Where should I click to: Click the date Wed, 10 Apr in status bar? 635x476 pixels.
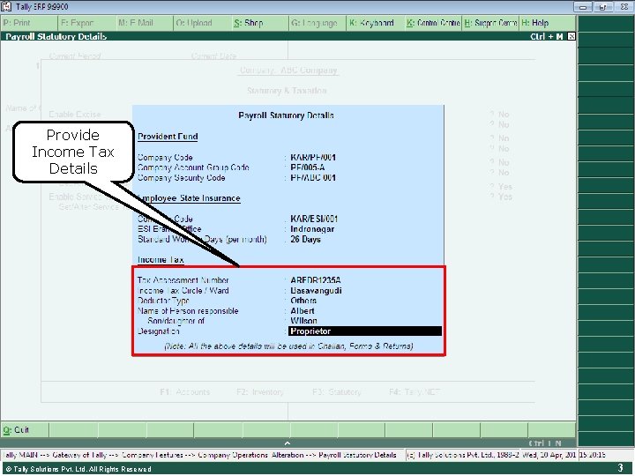pyautogui.click(x=549, y=455)
